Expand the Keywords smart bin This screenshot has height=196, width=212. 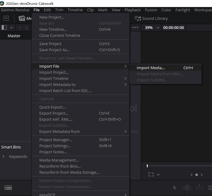click(3, 156)
